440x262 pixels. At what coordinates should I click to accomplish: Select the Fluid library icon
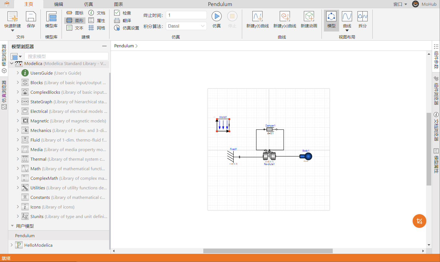25,140
